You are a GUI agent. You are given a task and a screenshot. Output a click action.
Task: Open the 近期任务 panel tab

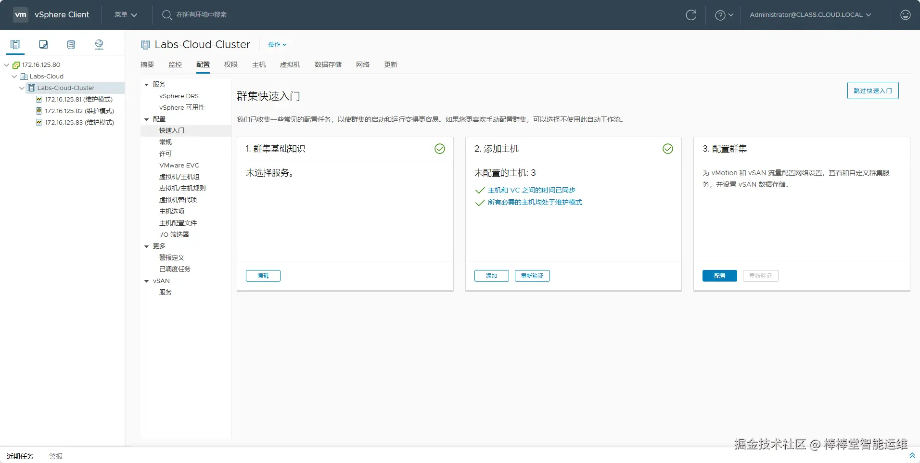coord(20,456)
